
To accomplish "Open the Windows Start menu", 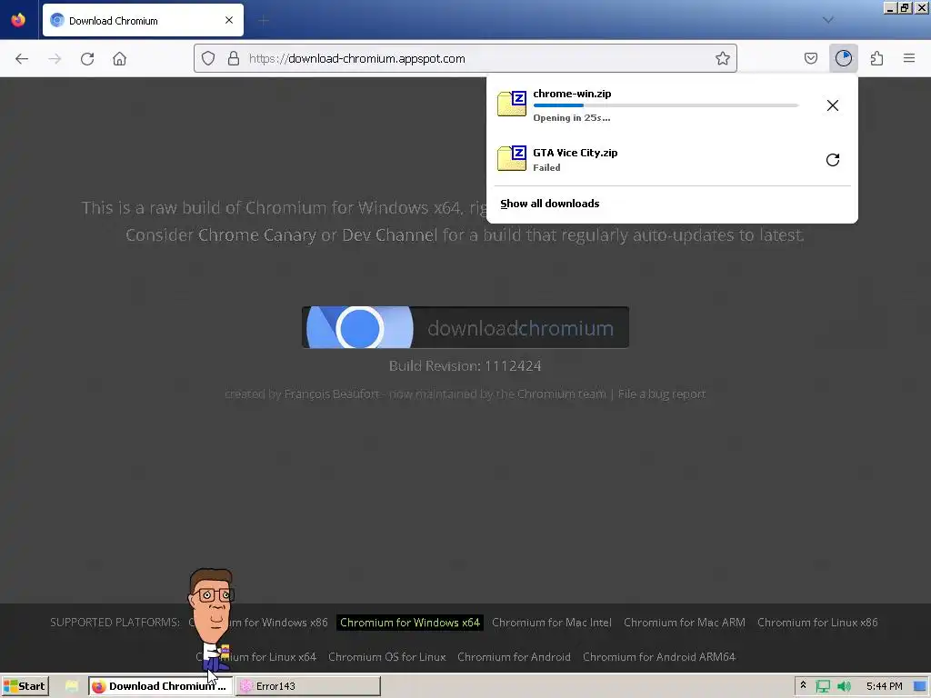I will tap(25, 686).
